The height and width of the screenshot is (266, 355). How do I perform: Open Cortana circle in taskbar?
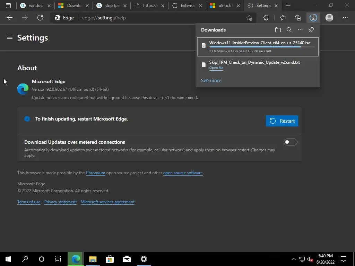[x=42, y=259]
